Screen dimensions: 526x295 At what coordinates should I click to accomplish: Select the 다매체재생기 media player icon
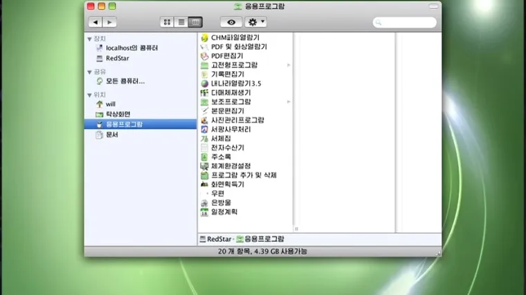[204, 93]
